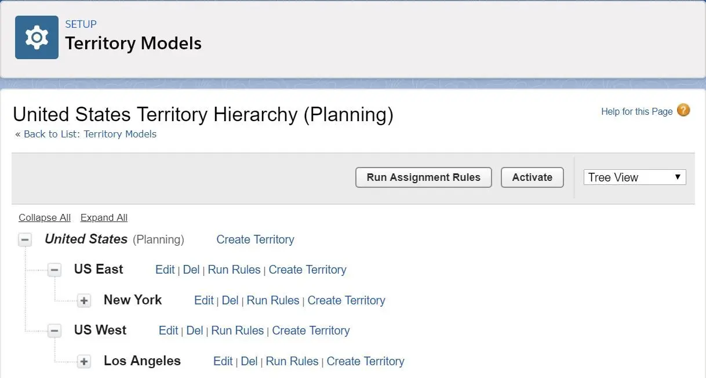Open the Tree View dropdown

[x=635, y=177]
